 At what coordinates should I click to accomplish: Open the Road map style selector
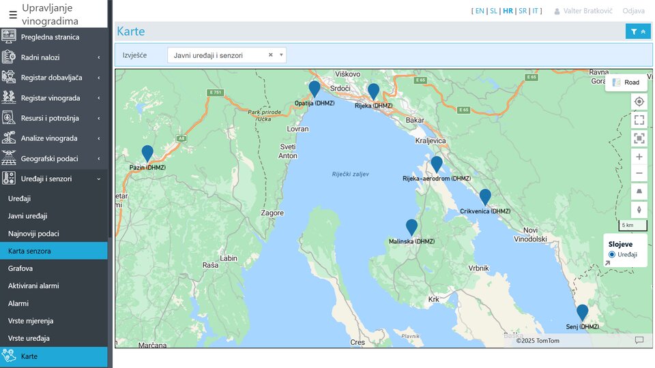click(x=626, y=82)
